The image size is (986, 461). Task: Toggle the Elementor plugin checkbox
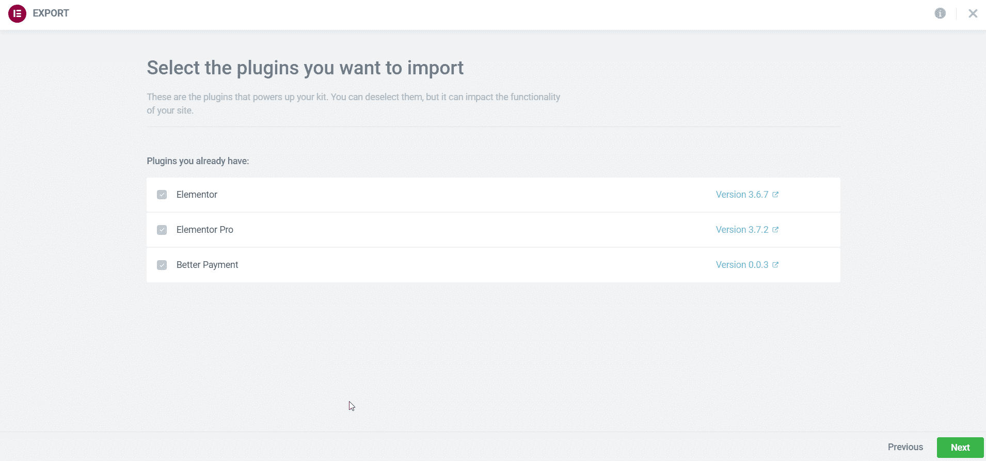pyautogui.click(x=162, y=195)
